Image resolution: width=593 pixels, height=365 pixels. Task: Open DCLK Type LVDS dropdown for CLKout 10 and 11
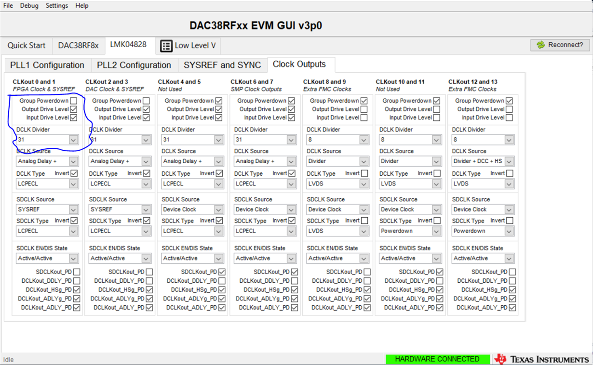click(410, 183)
